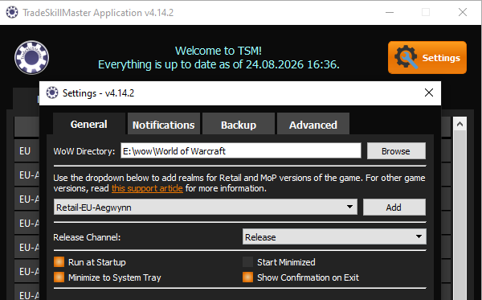
Task: Toggle Minimize to System Tray checkbox
Action: point(59,277)
